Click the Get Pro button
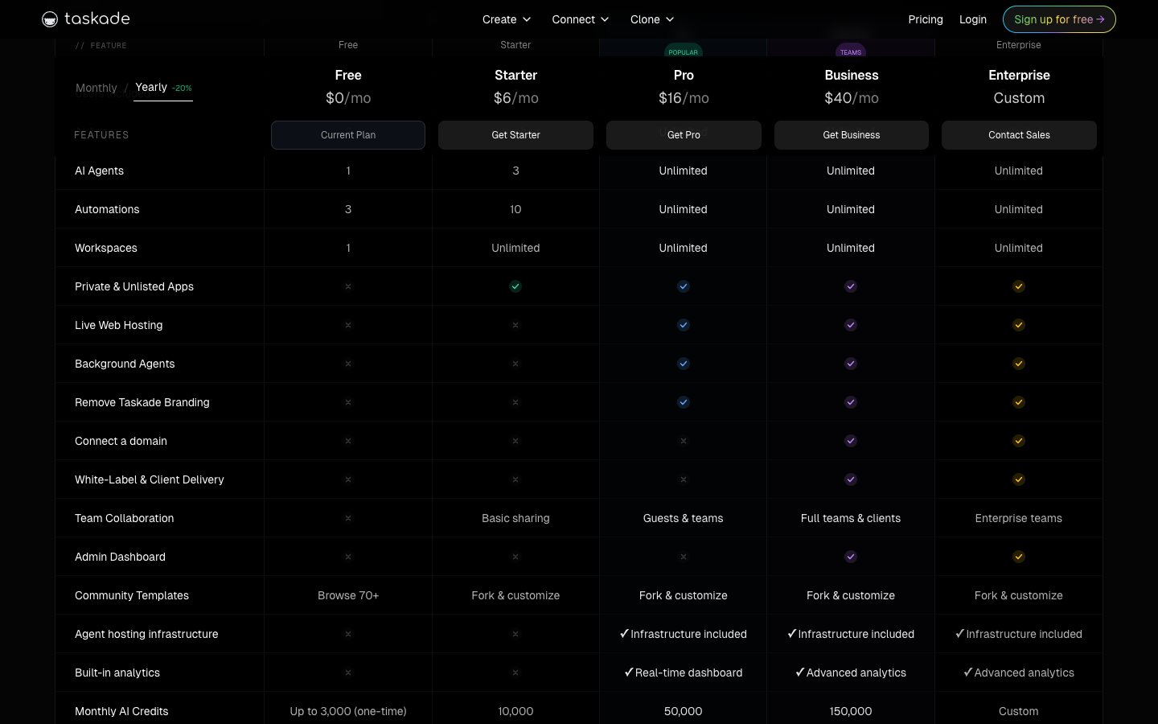 [683, 135]
